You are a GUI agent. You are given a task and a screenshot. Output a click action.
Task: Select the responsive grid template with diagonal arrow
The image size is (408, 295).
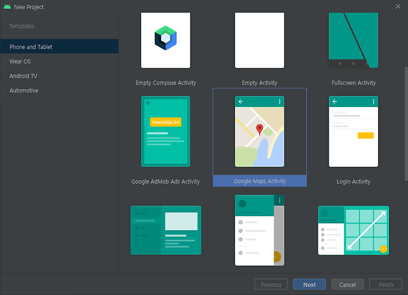pyautogui.click(x=354, y=230)
